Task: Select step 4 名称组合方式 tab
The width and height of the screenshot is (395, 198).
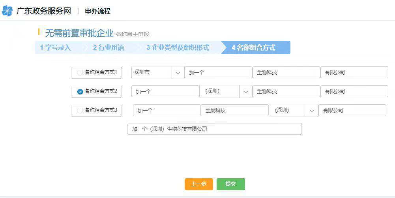Action: click(253, 48)
